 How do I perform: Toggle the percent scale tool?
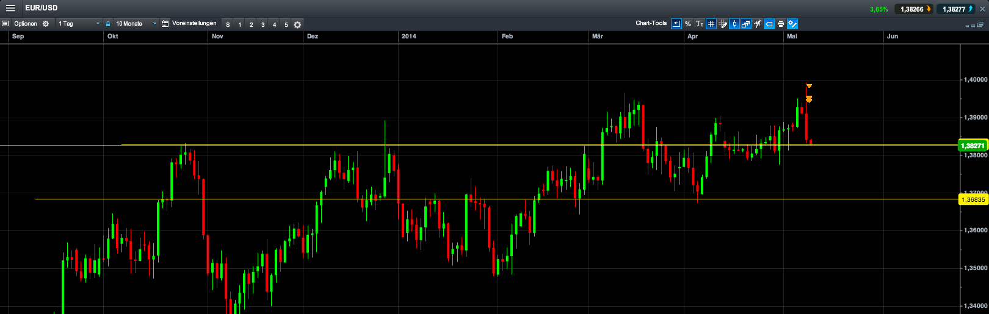pos(687,24)
